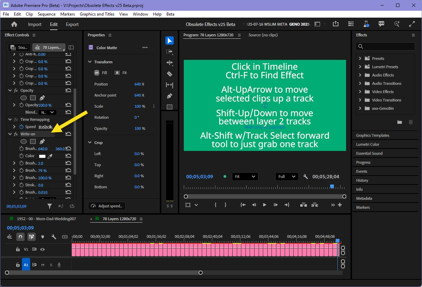The height and width of the screenshot is (287, 422).
Task: Switch to the Import workspace tab
Action: pos(35,24)
